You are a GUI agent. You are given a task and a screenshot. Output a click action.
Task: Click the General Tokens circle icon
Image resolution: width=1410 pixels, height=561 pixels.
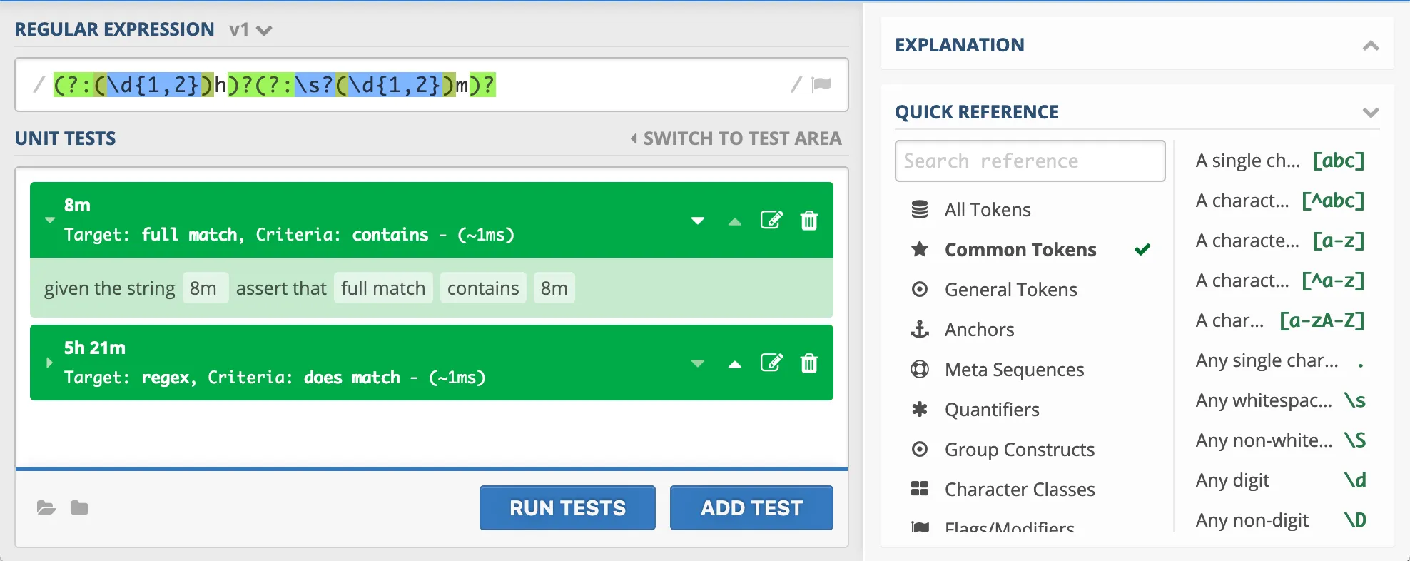click(x=920, y=289)
